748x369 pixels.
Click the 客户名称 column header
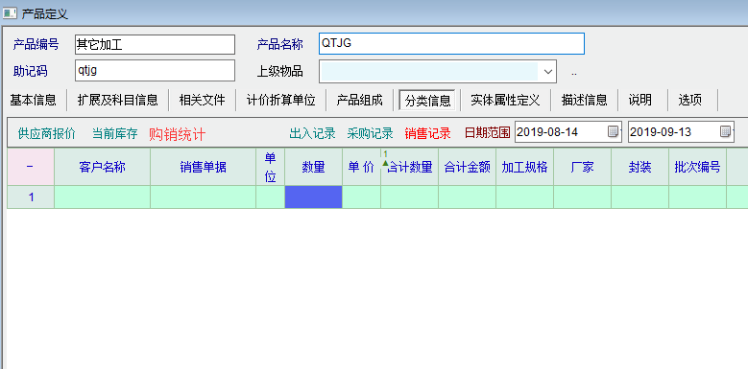(102, 167)
